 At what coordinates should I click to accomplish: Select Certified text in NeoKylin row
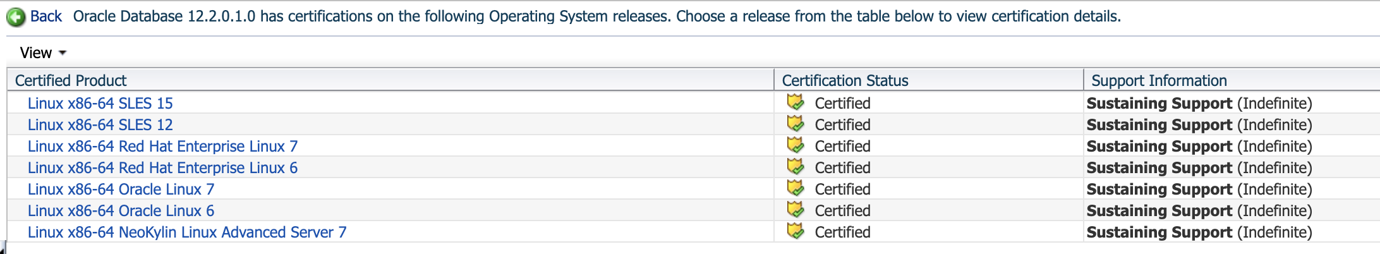[842, 232]
